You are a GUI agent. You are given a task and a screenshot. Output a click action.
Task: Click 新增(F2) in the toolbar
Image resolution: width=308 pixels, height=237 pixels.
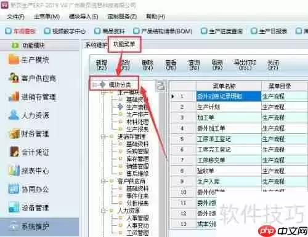point(102,65)
